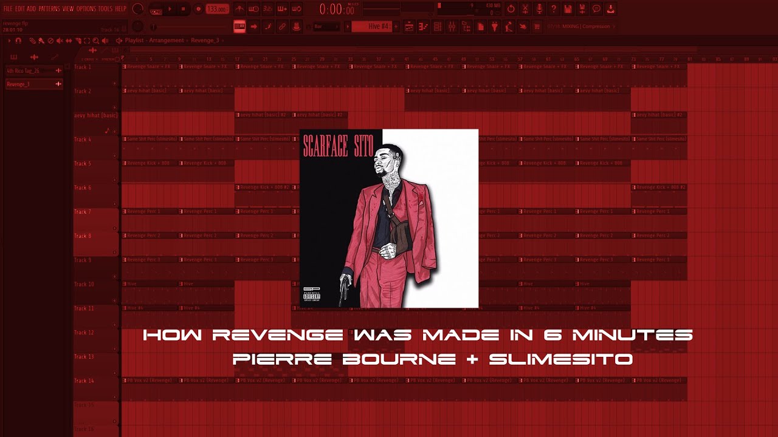Open undo history icon
This screenshot has height=437, width=778.
pos(511,9)
